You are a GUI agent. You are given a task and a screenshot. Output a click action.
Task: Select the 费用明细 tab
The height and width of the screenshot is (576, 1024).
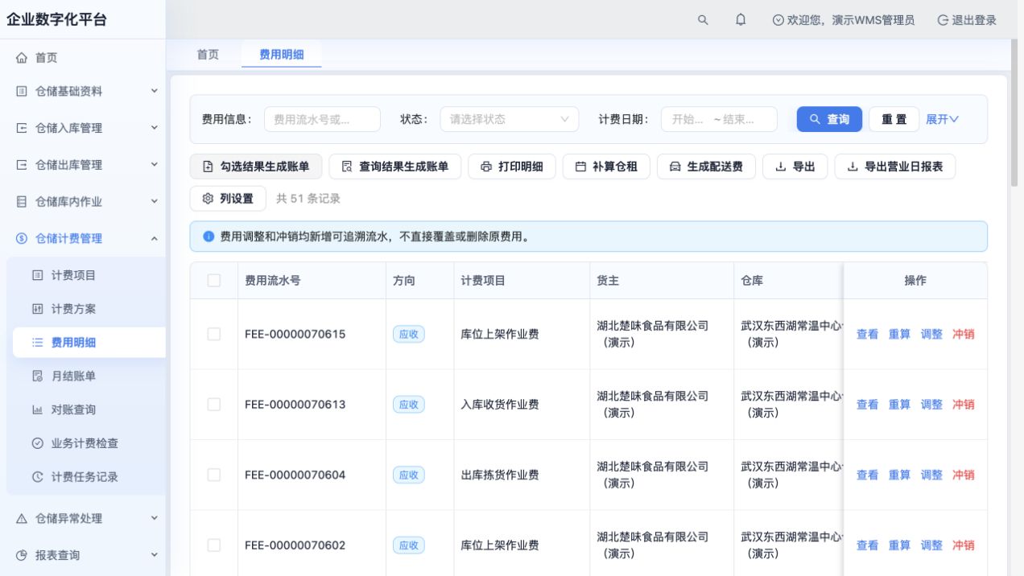281,54
